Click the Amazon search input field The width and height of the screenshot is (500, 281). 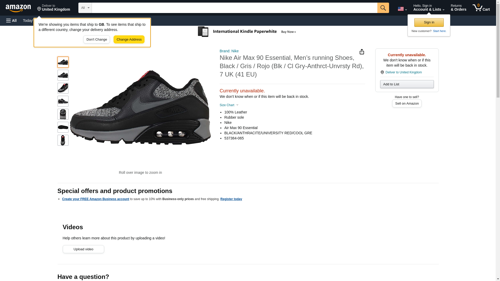tap(234, 8)
